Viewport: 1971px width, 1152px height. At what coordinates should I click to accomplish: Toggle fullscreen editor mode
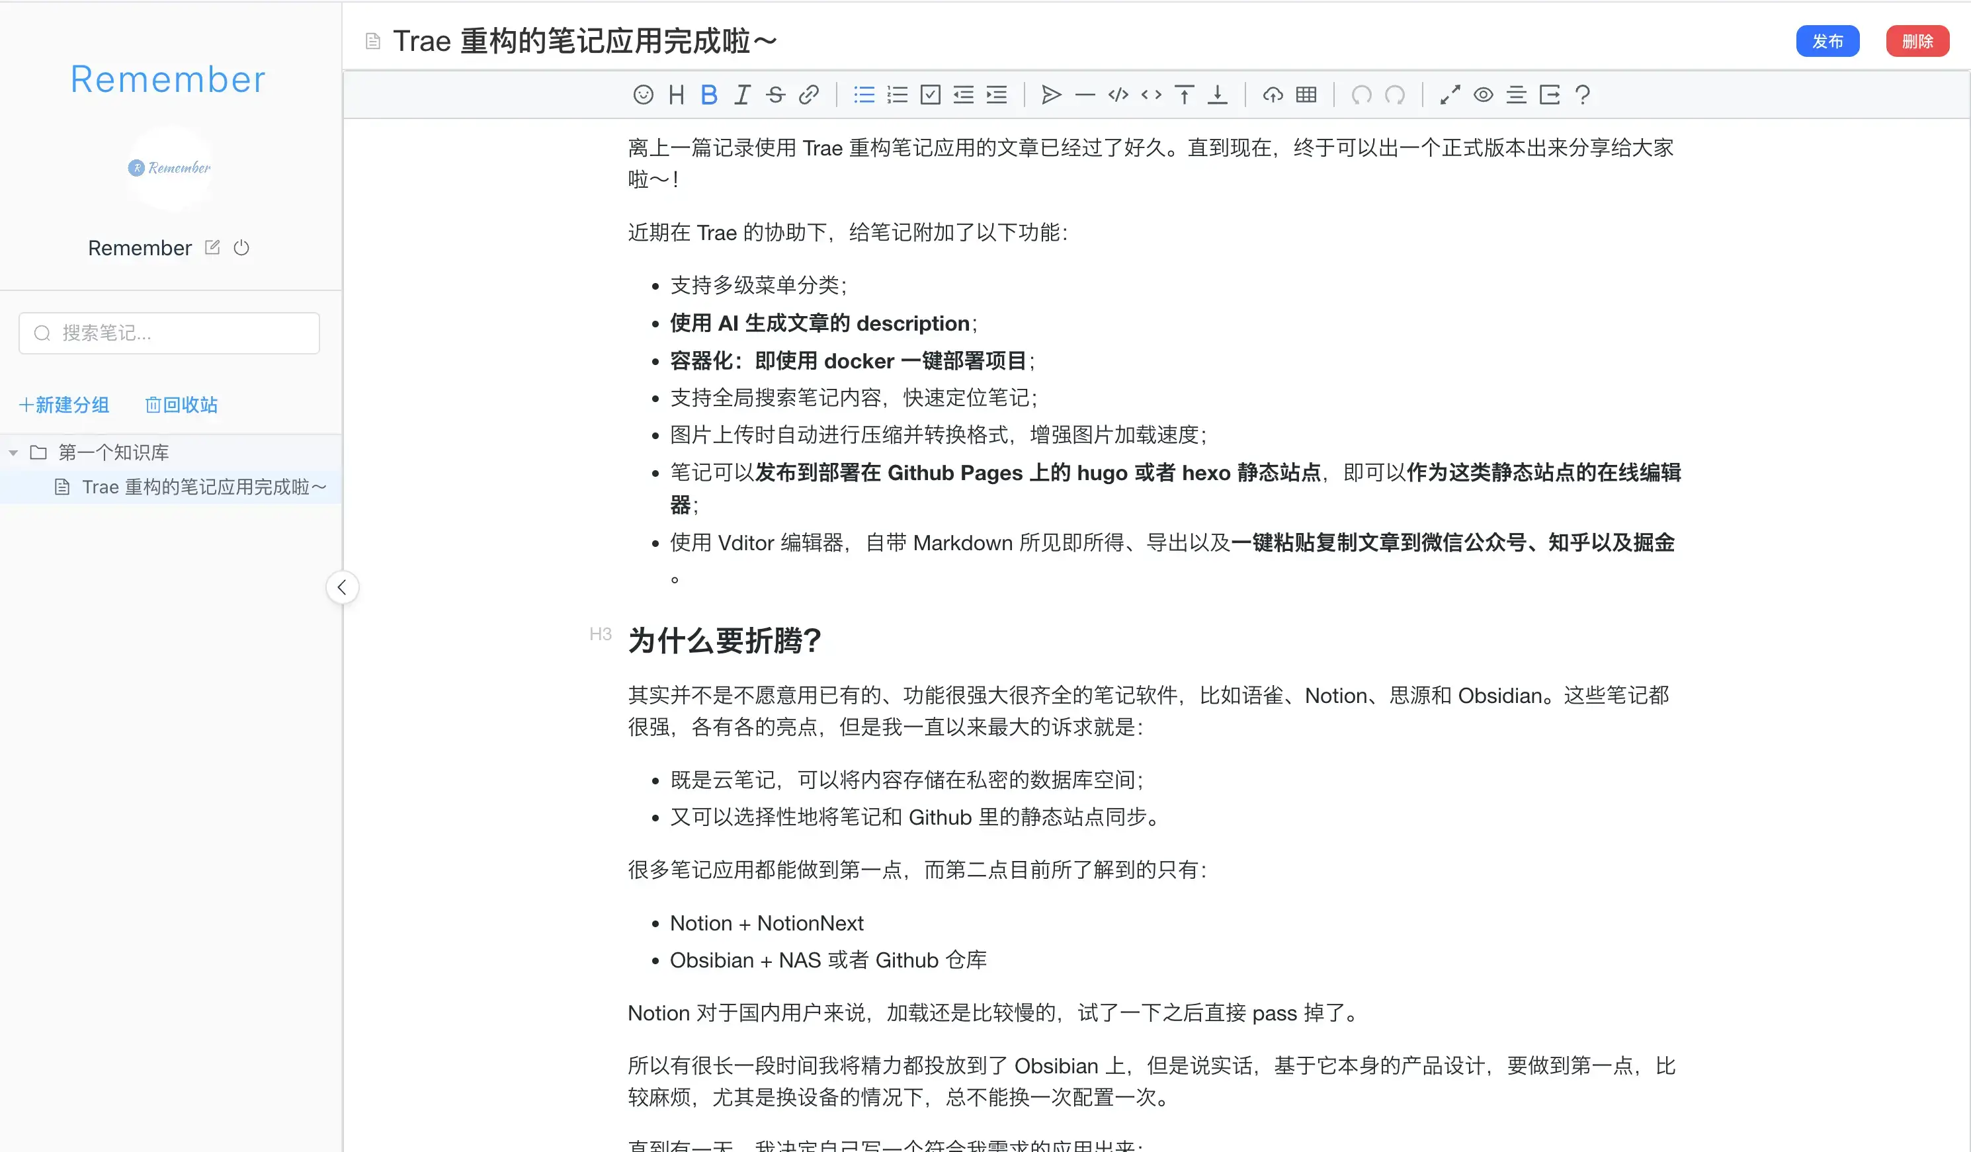(x=1450, y=95)
